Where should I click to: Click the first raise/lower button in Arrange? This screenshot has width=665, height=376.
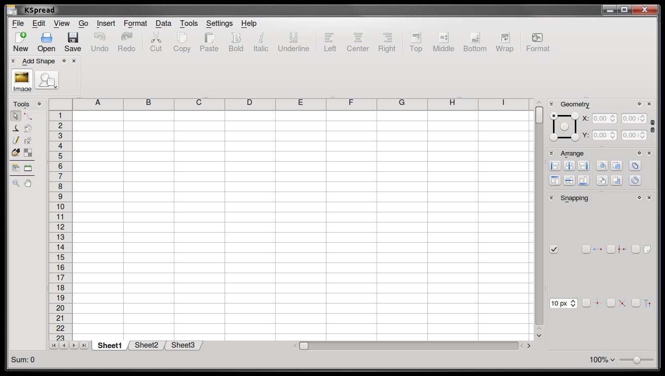click(x=602, y=166)
